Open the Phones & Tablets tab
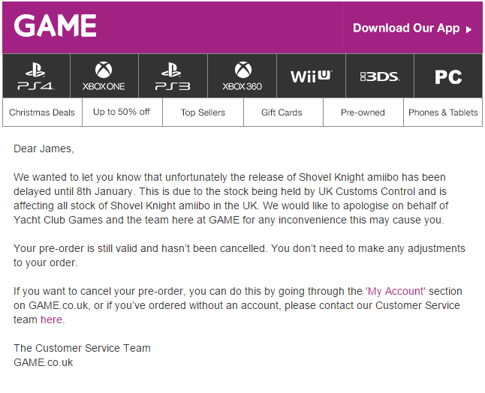Image resolution: width=485 pixels, height=393 pixels. [443, 112]
